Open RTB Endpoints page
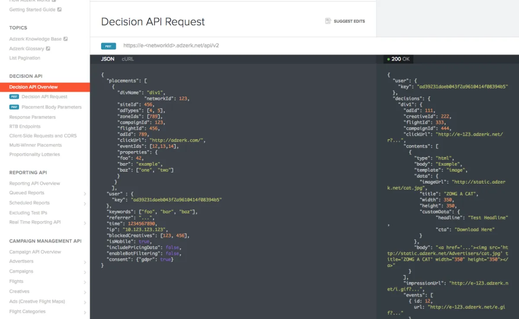The image size is (519, 319). (25, 126)
